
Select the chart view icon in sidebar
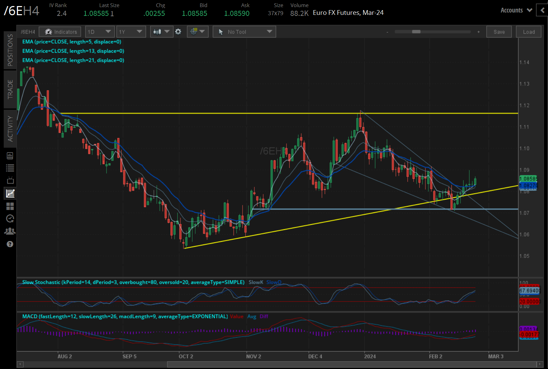(10, 193)
